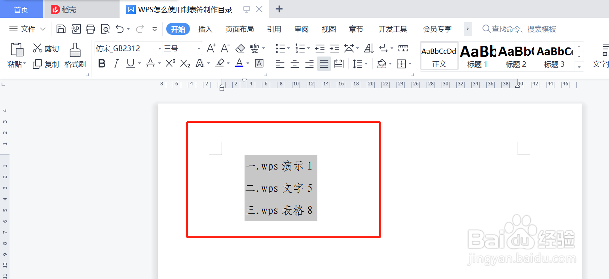609x279 pixels.
Task: Click the search commands field
Action: [520, 29]
